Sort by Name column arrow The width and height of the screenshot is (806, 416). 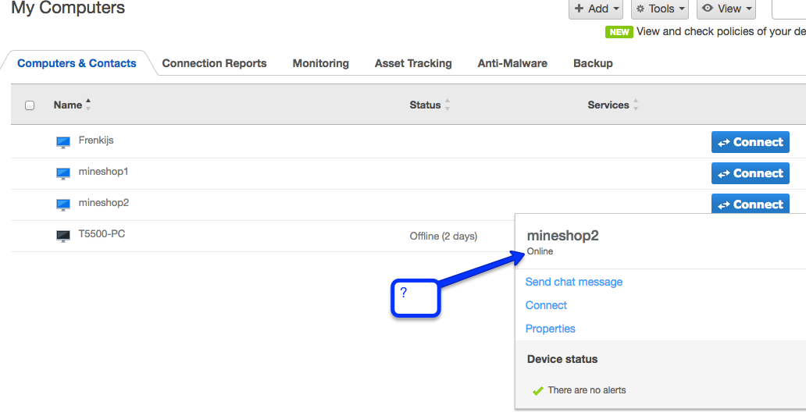tap(88, 105)
